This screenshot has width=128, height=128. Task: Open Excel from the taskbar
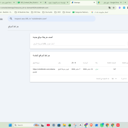70,125
